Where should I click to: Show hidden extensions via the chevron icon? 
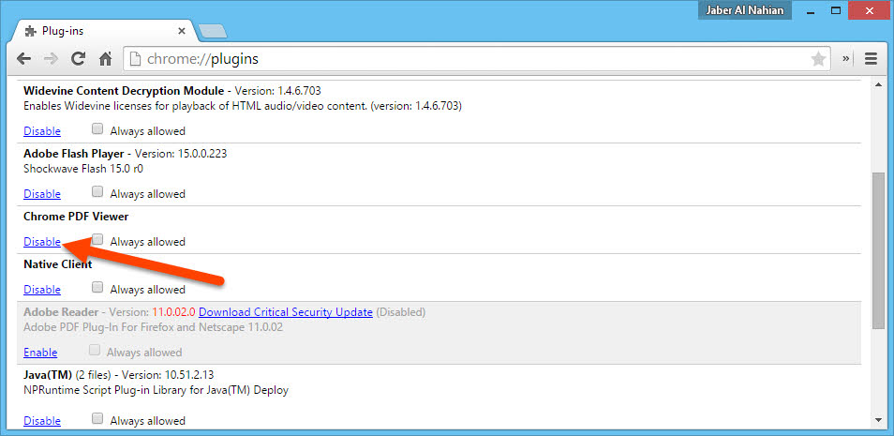(846, 58)
